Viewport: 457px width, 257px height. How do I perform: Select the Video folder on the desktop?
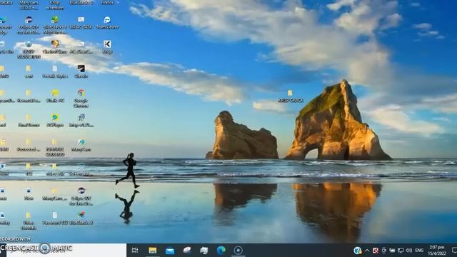(x=29, y=221)
